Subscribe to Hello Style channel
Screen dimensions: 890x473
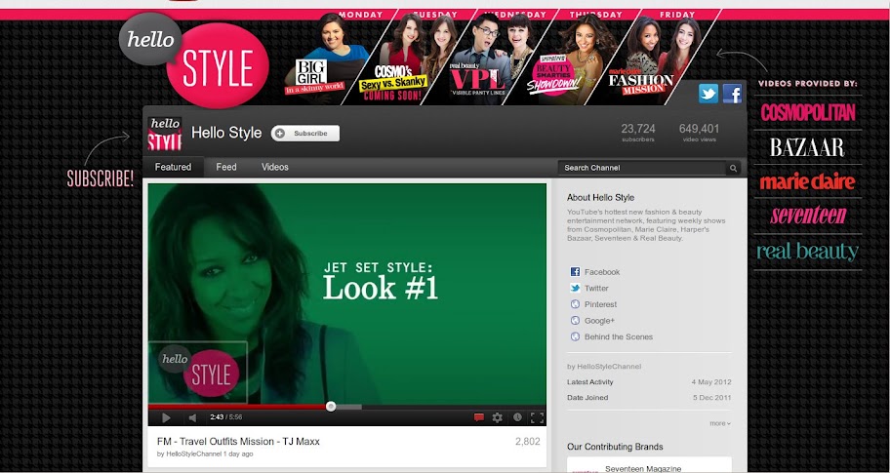(305, 134)
